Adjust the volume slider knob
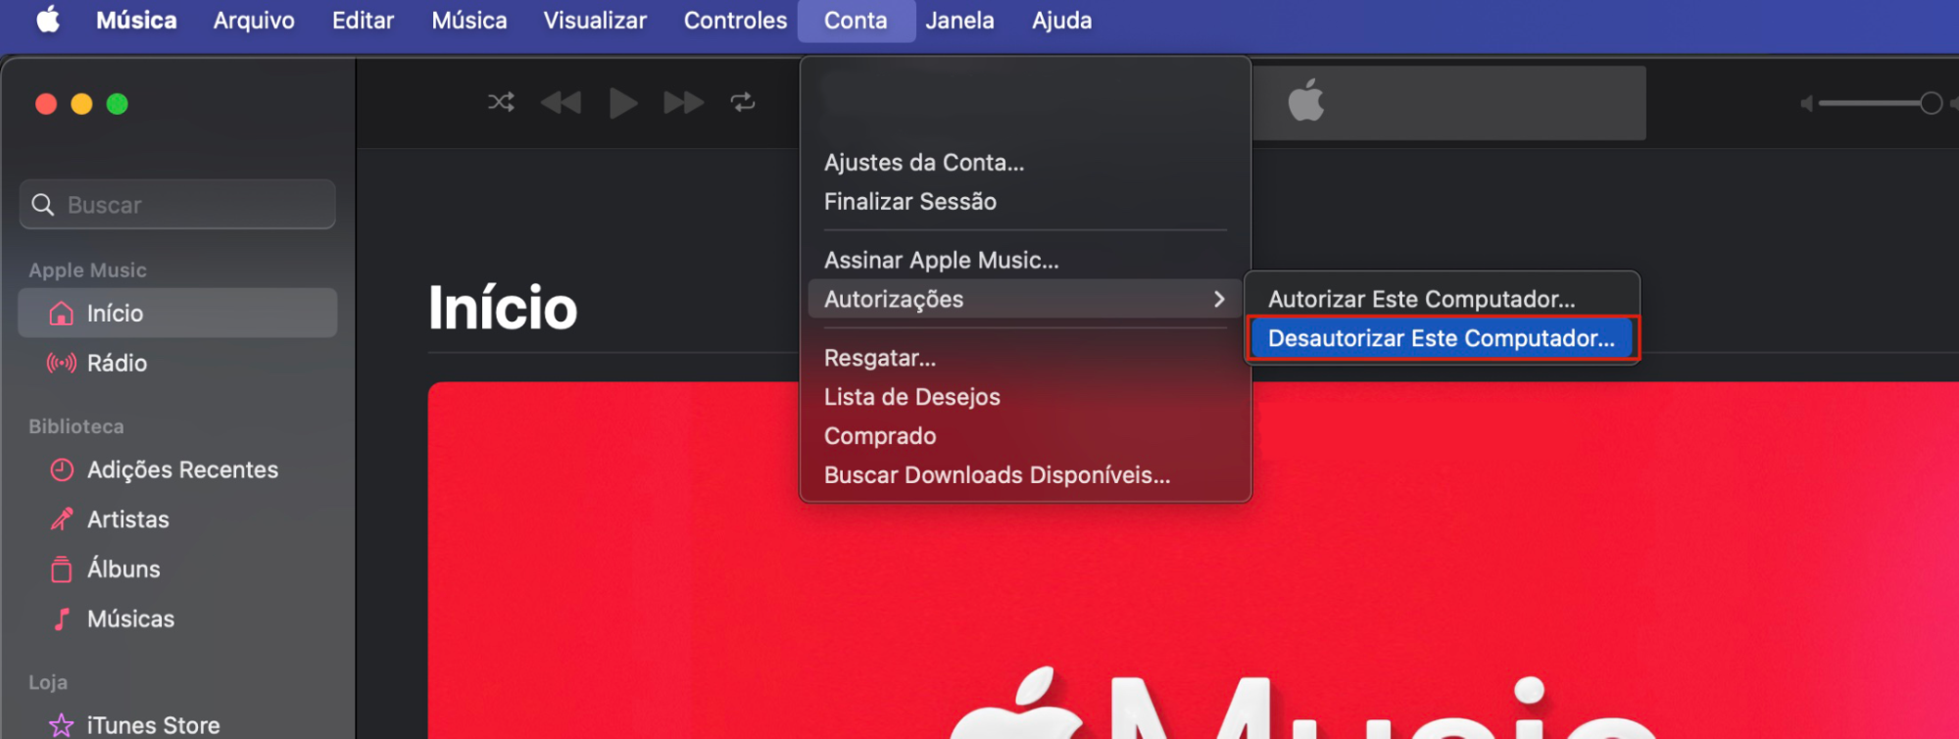This screenshot has width=1959, height=739. (1931, 103)
